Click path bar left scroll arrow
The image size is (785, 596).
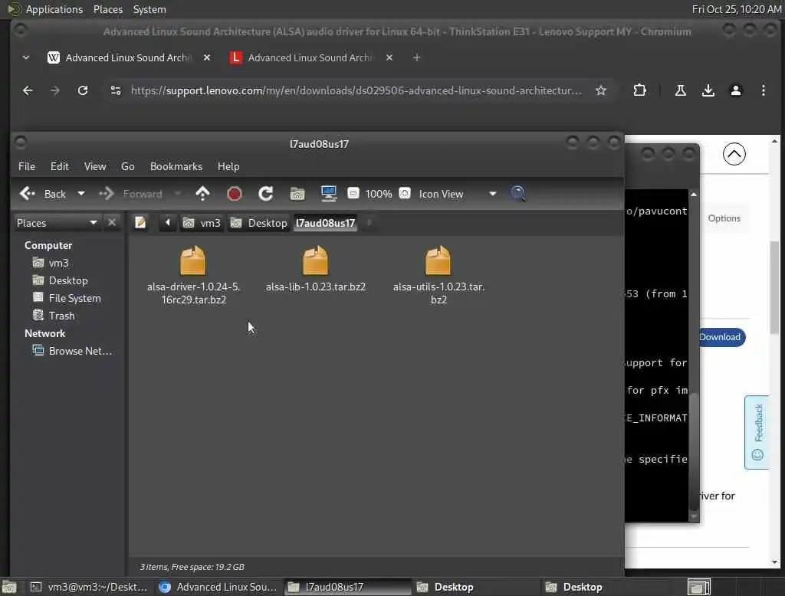point(168,223)
